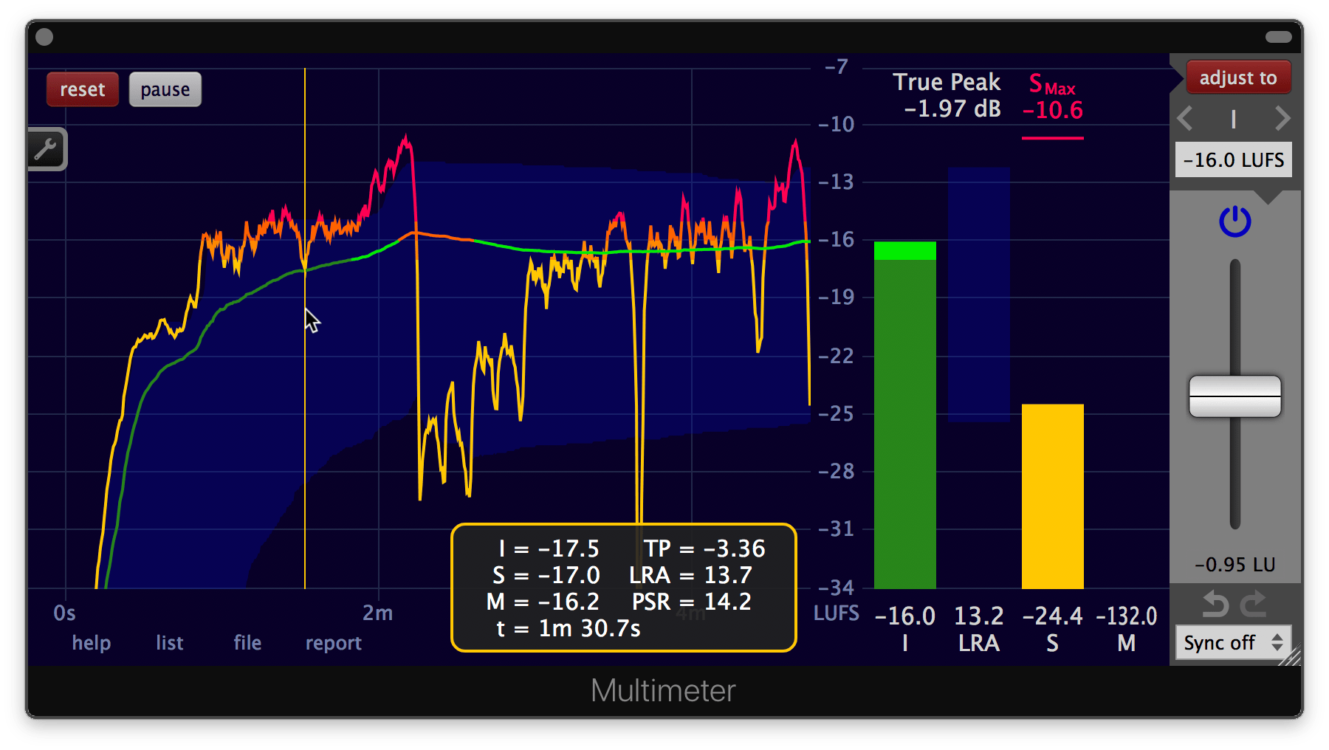Click the t = 1m 30.7s tooltip readout

pyautogui.click(x=568, y=628)
